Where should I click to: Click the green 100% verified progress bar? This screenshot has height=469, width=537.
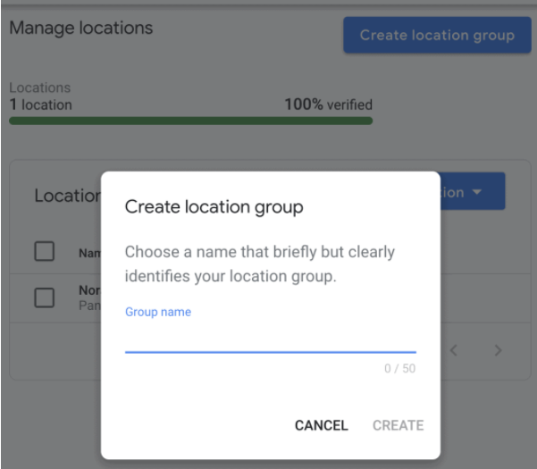pos(190,121)
